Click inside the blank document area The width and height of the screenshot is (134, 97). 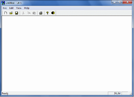tap(67, 53)
